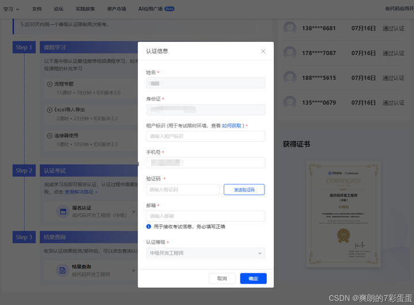
Task: Focus the 请输入验证码 field
Action: pyautogui.click(x=183, y=190)
